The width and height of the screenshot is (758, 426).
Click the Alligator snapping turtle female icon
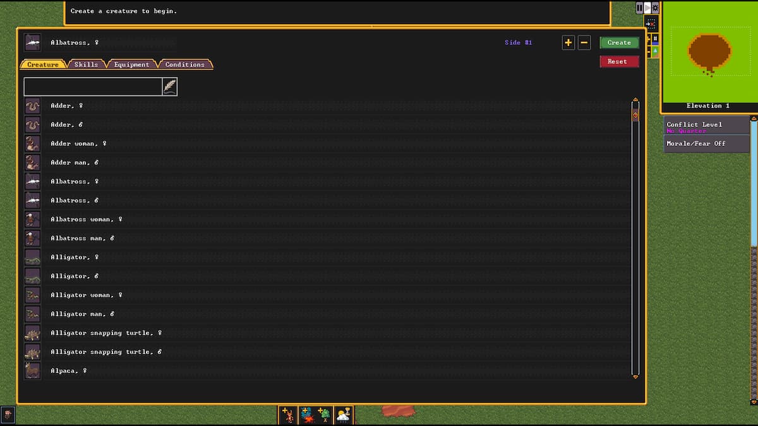tap(32, 333)
